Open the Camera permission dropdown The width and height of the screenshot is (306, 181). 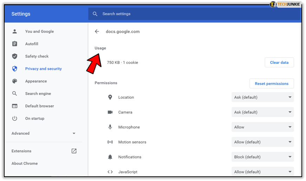pos(263,112)
